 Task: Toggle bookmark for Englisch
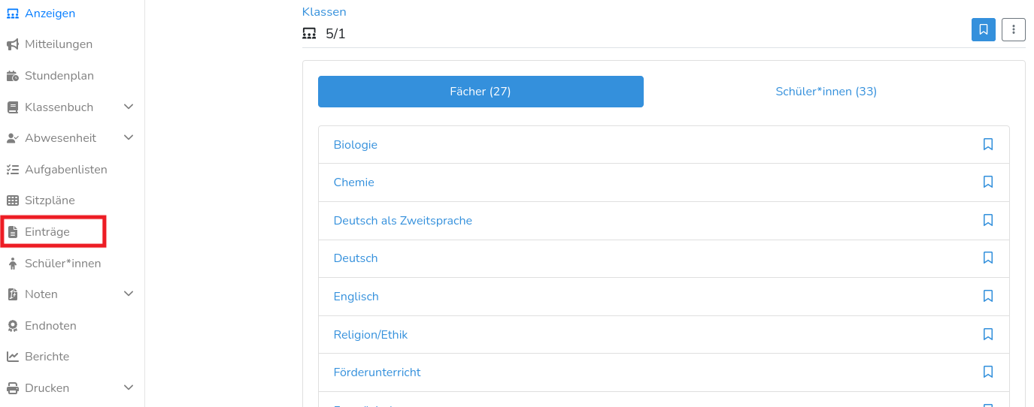point(988,296)
